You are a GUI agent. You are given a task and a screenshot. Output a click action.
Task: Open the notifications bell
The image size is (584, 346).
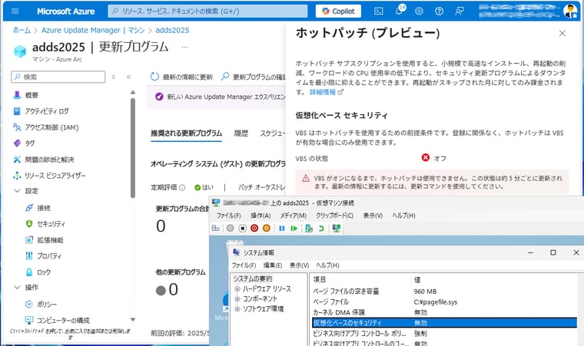click(400, 11)
